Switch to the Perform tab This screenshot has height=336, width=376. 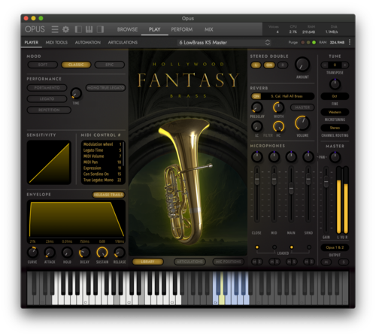(x=182, y=29)
